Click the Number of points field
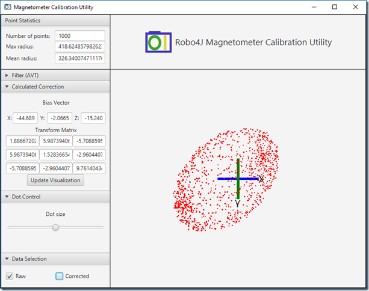 (x=80, y=35)
